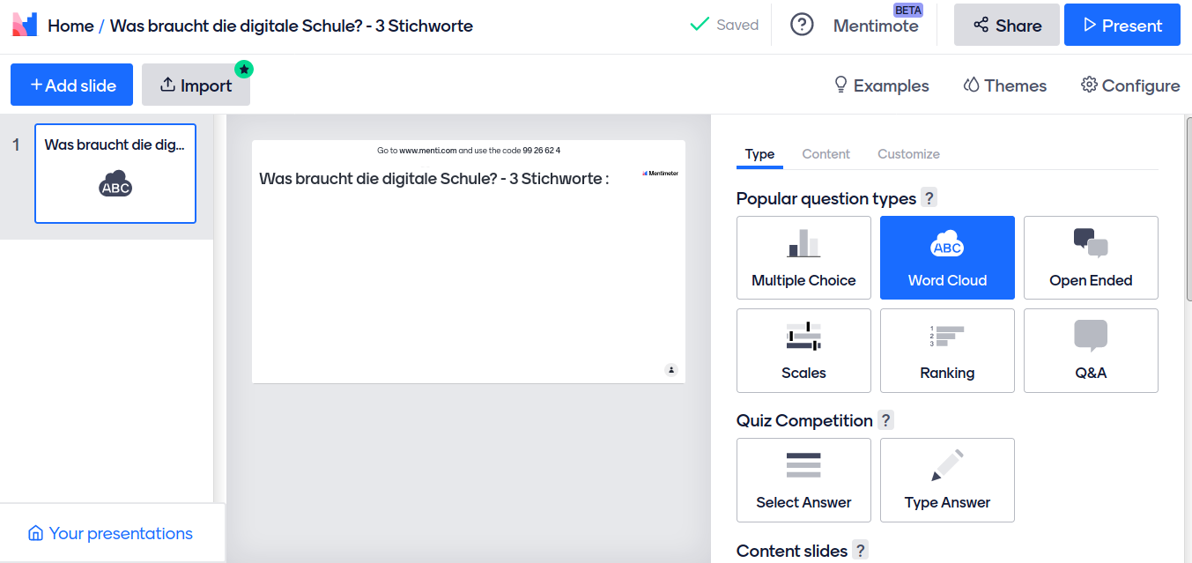Image resolution: width=1192 pixels, height=563 pixels.
Task: Show Popular question types help tooltip
Action: (929, 198)
